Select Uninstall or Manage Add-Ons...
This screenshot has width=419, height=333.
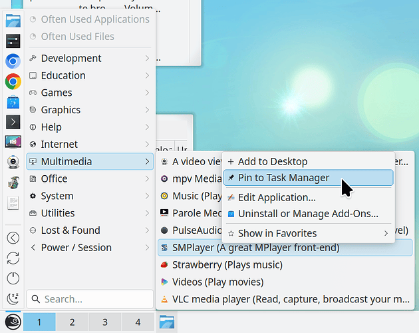[309, 214]
